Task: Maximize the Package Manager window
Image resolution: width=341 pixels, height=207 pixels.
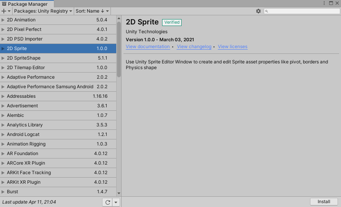Action: 331,3
